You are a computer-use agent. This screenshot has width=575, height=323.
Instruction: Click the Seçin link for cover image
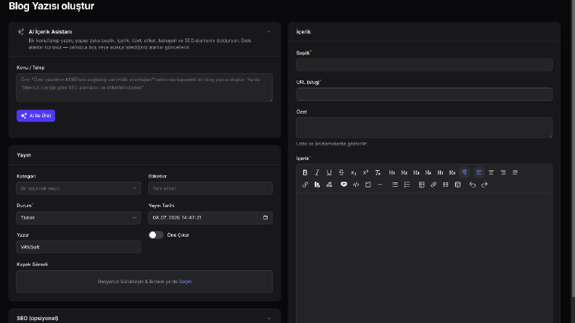pyautogui.click(x=185, y=282)
